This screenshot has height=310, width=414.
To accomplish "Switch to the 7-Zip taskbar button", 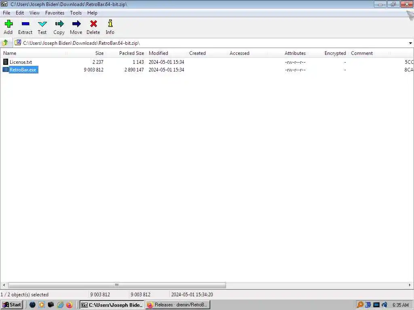I will click(112, 305).
